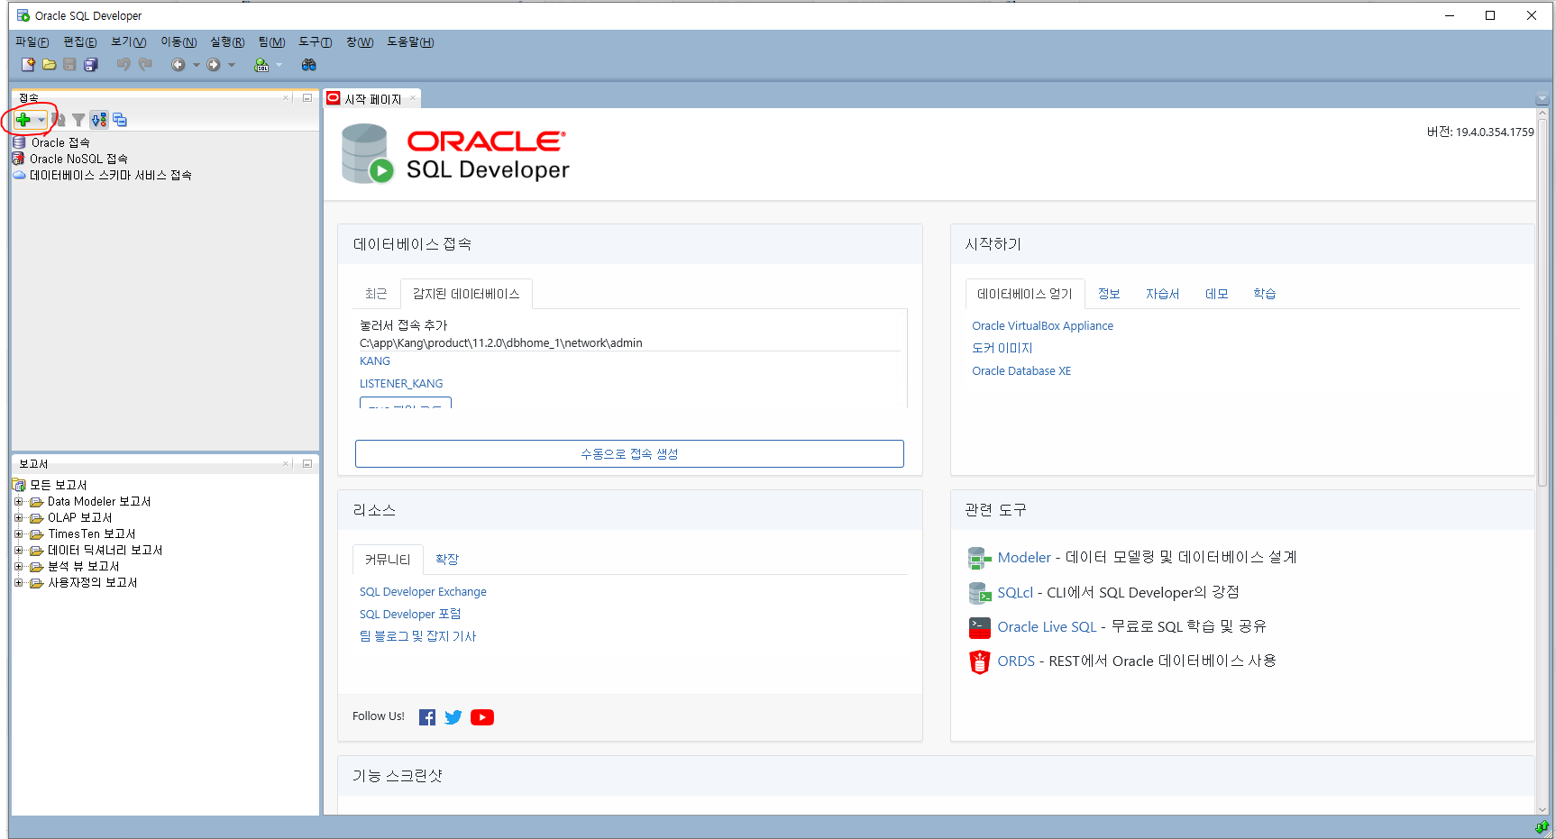Screen dimensions: 1556x839
Task: Expand the 데이터 딕셔너리 보고서 node
Action: (18, 550)
